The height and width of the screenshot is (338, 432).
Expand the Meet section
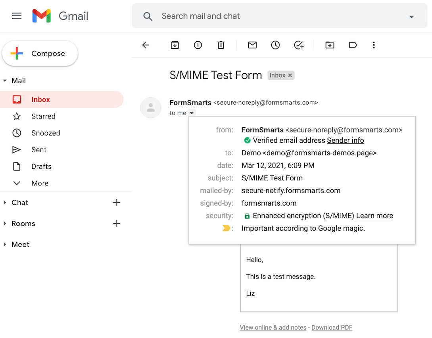coord(5,244)
